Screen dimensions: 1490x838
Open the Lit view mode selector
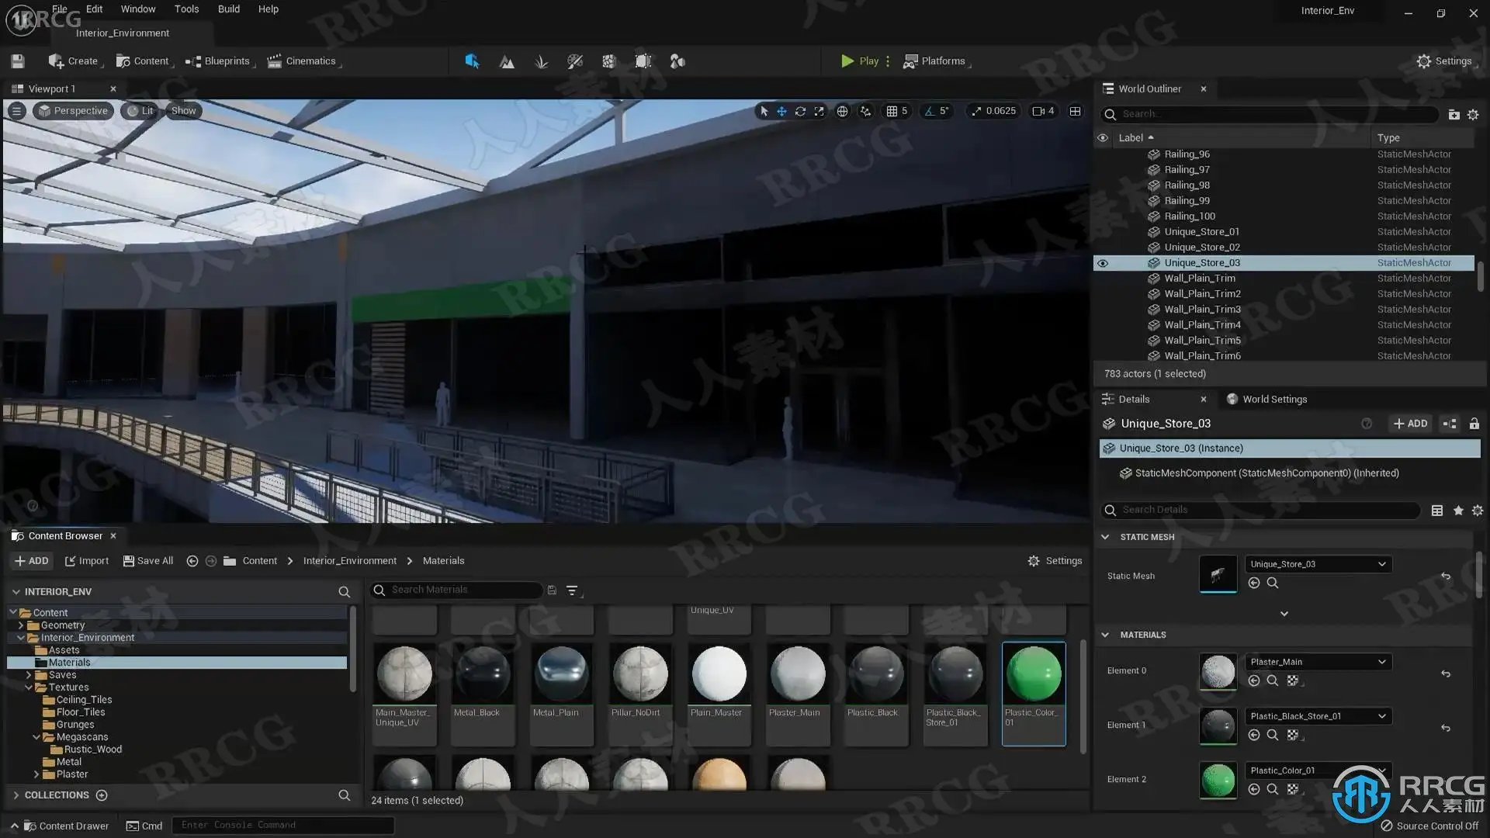pyautogui.click(x=140, y=111)
